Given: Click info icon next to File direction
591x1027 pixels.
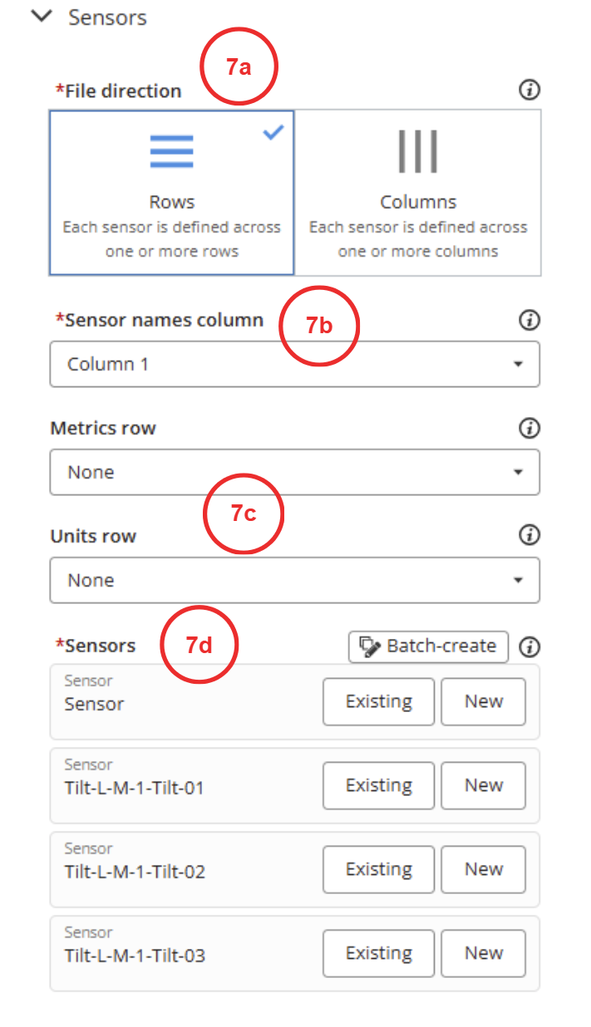Looking at the screenshot, I should 529,91.
